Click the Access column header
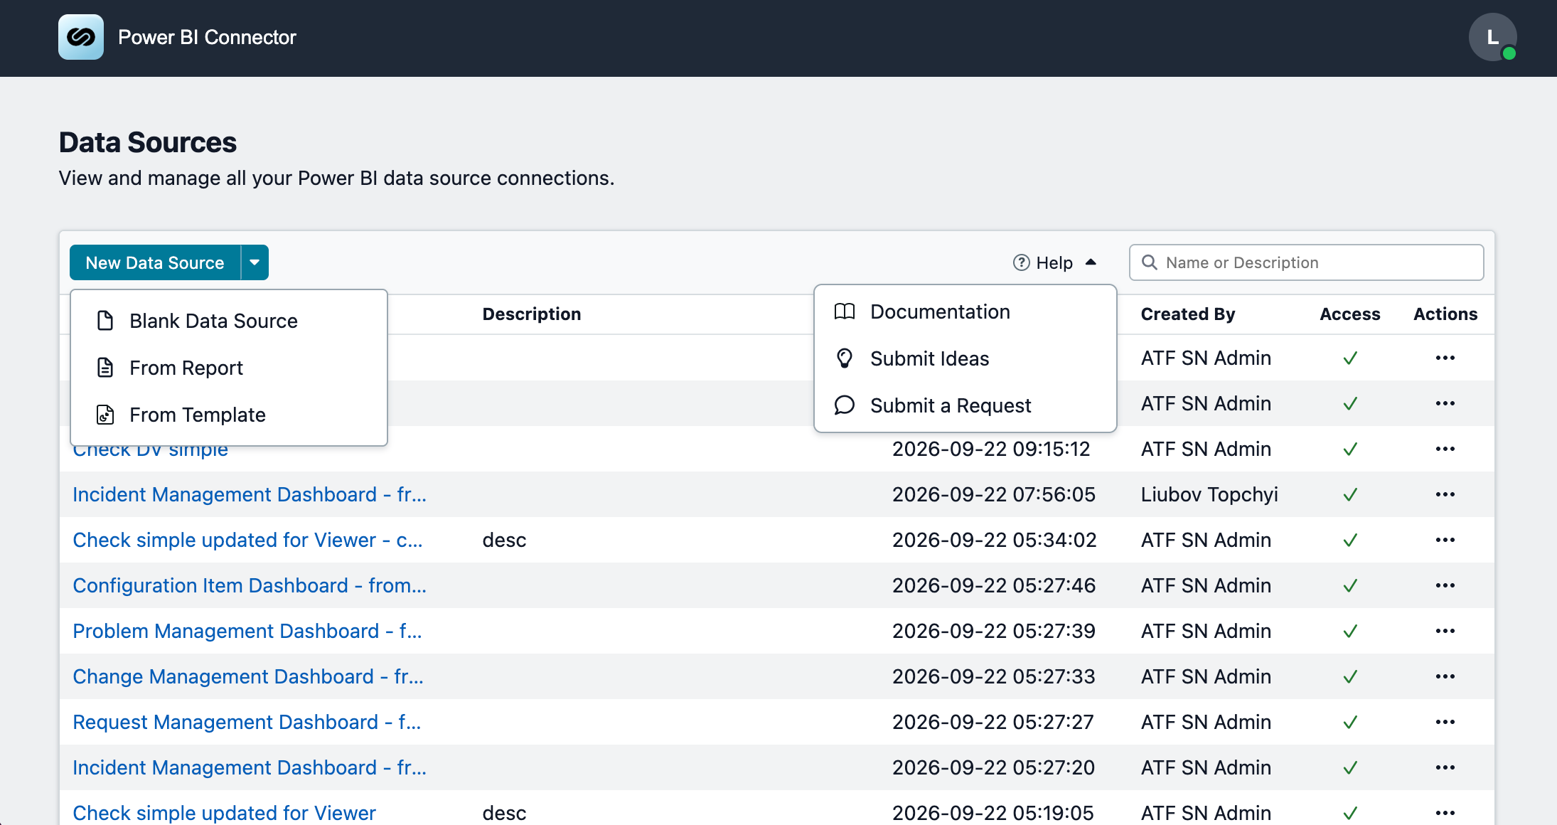 pyautogui.click(x=1350, y=314)
